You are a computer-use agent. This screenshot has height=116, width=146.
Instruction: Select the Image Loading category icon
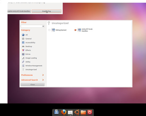[x=23, y=58]
